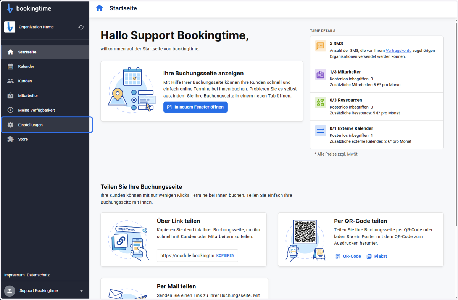Click the '0/1 Externe Kalender' heading
458x300 pixels.
351,128
